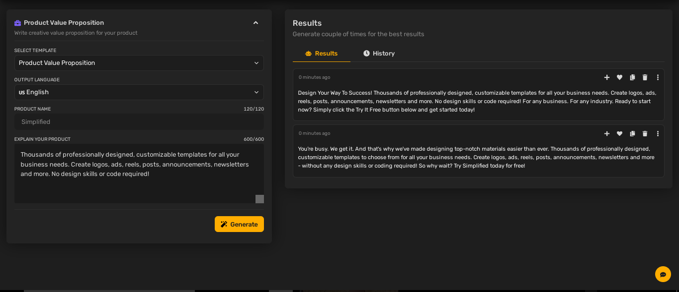
Task: Click the plus icon on the 'You're busy' result
Action: click(x=607, y=133)
